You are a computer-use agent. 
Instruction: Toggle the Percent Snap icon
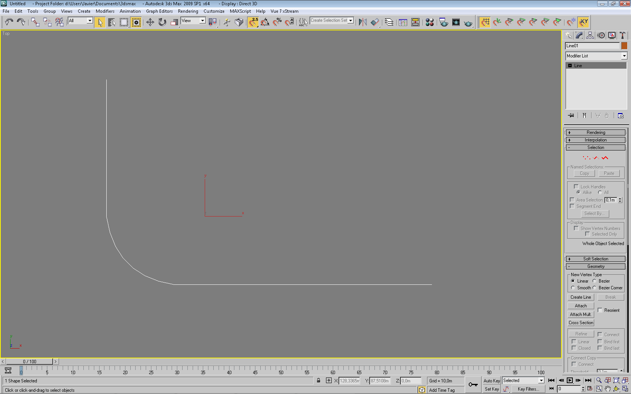pyautogui.click(x=277, y=22)
